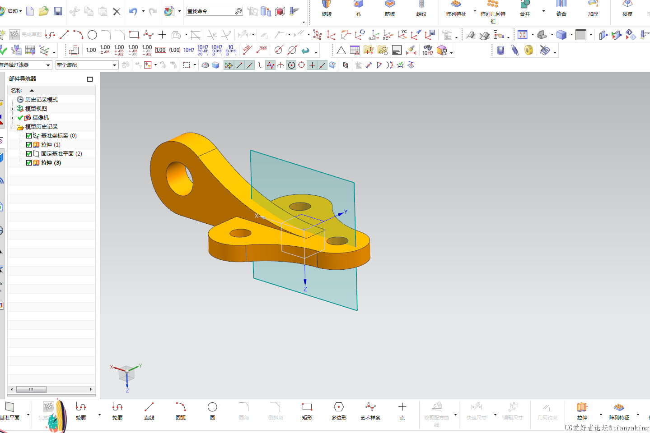The width and height of the screenshot is (650, 433).
Task: Open the undo history dropdown arrow
Action: tap(143, 11)
